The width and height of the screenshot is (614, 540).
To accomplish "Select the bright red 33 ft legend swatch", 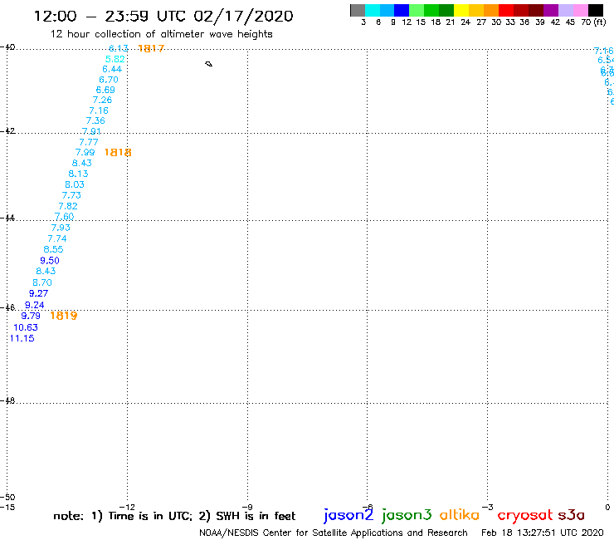I will point(506,10).
